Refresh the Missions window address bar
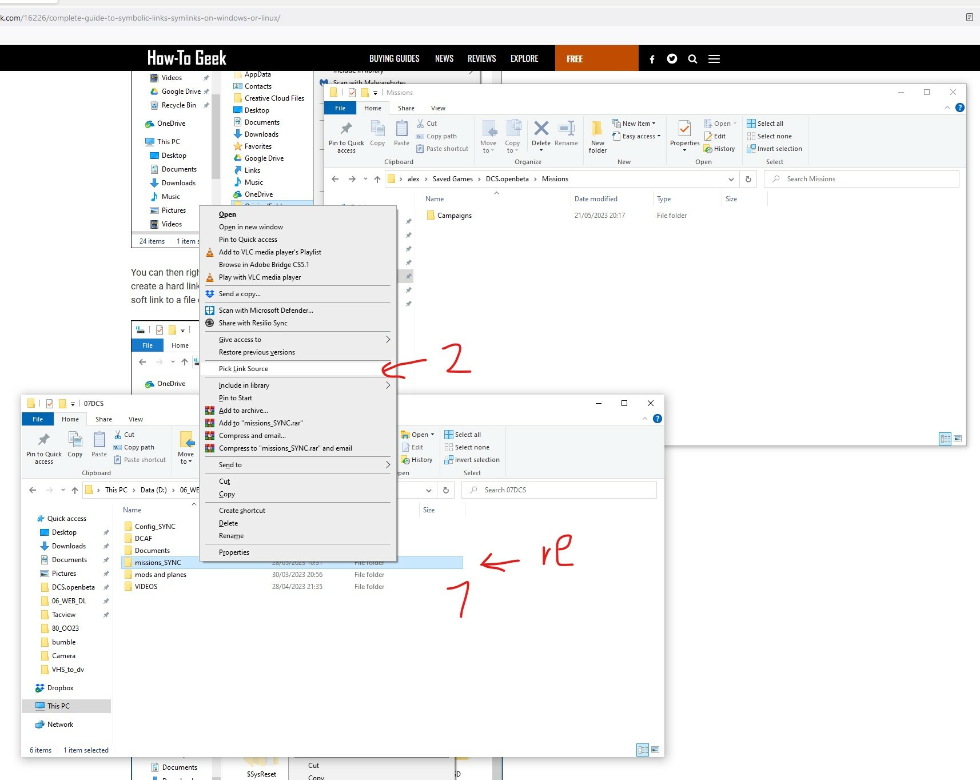The height and width of the screenshot is (780, 980). pos(748,179)
